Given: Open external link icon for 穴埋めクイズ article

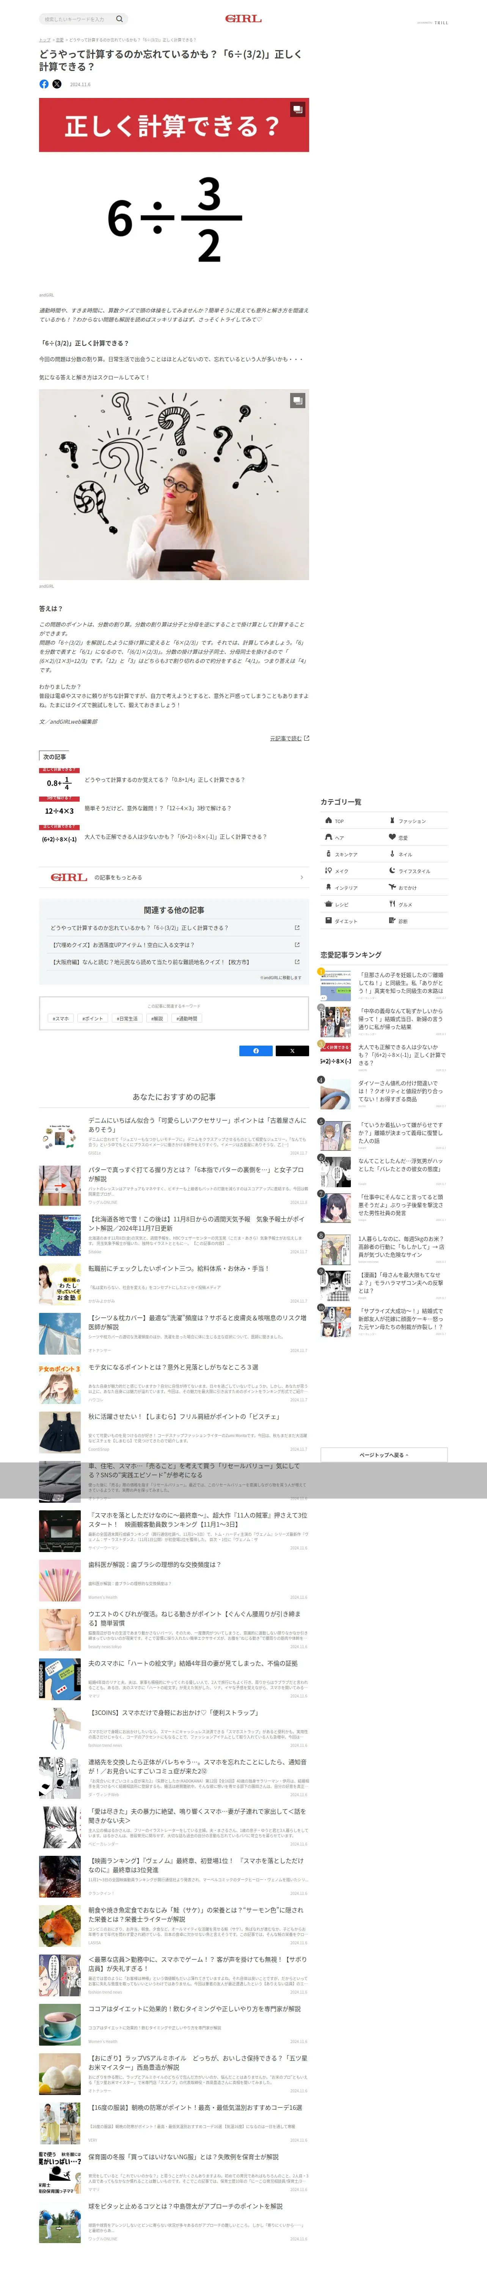Looking at the screenshot, I should [297, 945].
